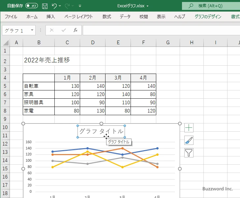
Task: Click the Save floppy disk icon
Action: pyautogui.click(x=45, y=6)
